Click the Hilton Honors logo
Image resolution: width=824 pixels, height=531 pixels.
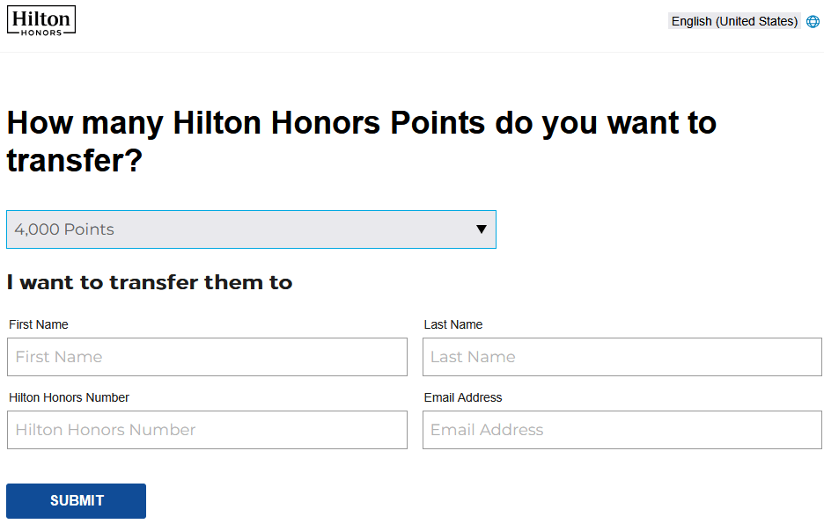pos(40,17)
